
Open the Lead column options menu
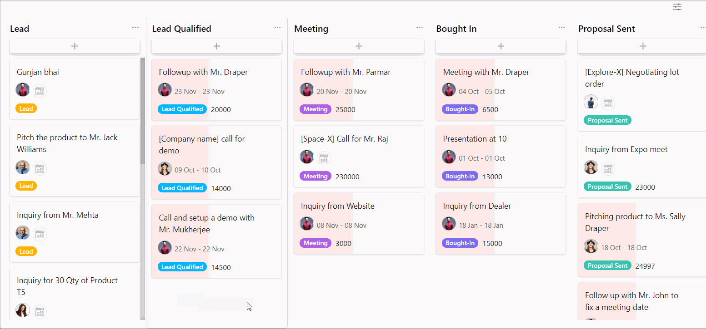pyautogui.click(x=135, y=27)
